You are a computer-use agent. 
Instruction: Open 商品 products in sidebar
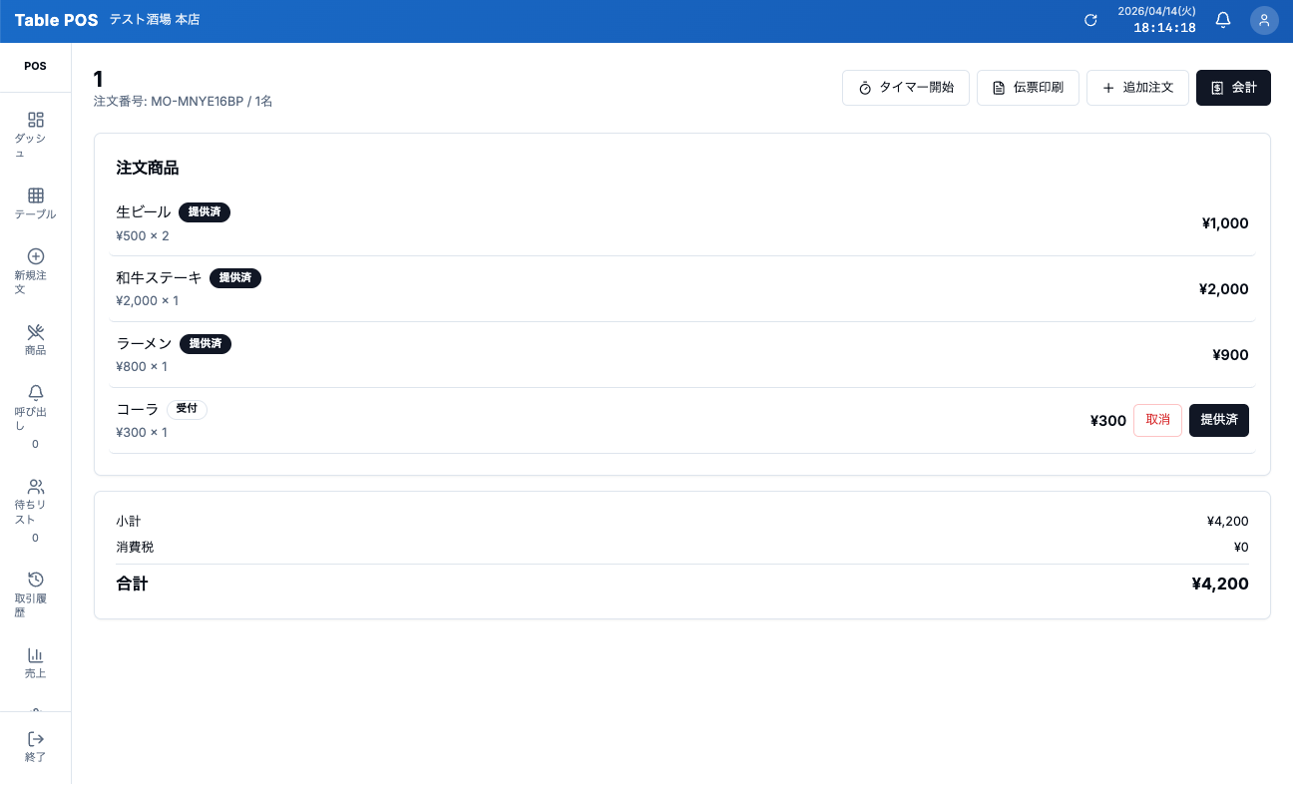(35, 339)
